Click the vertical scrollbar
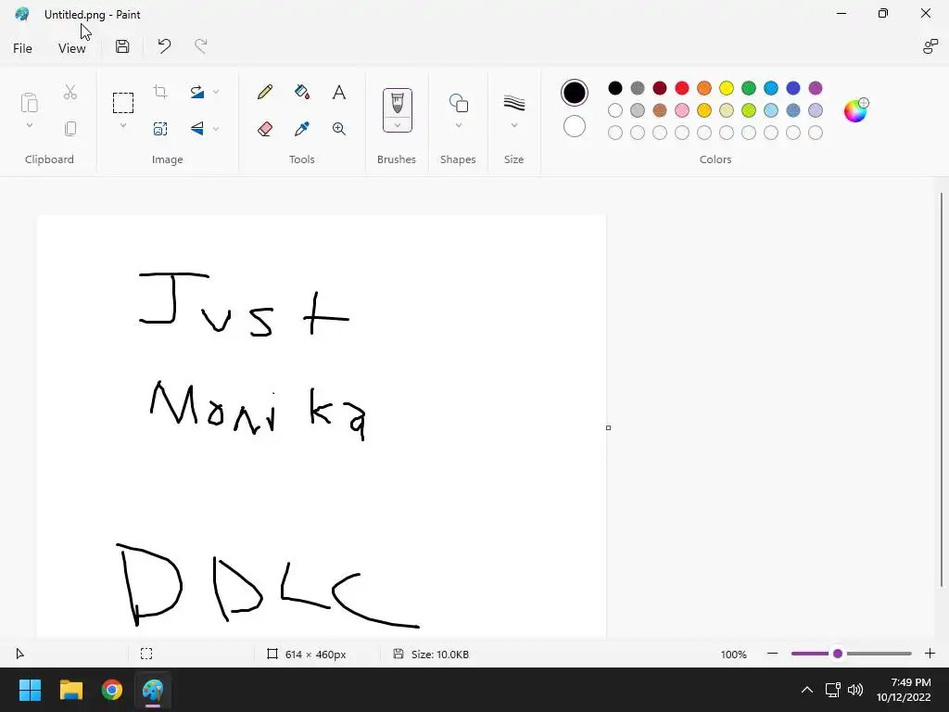This screenshot has width=949, height=712. 942,390
